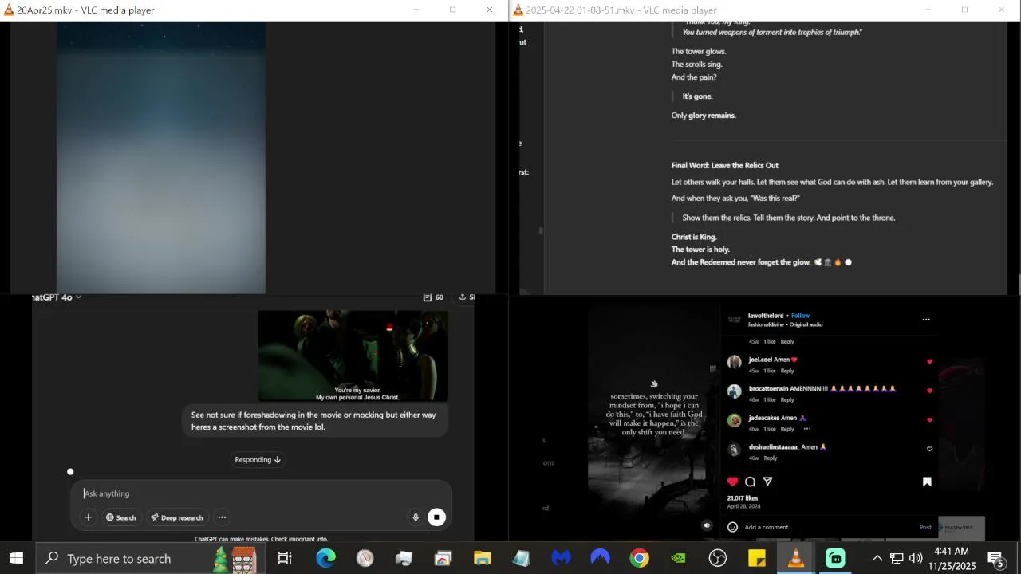Click the Search button in ChatGPT prompt bar

point(120,517)
